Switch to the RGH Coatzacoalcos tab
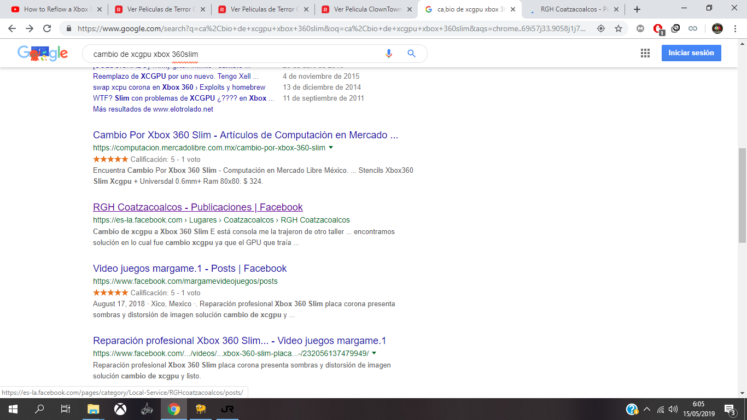747x420 pixels. pyautogui.click(x=570, y=9)
